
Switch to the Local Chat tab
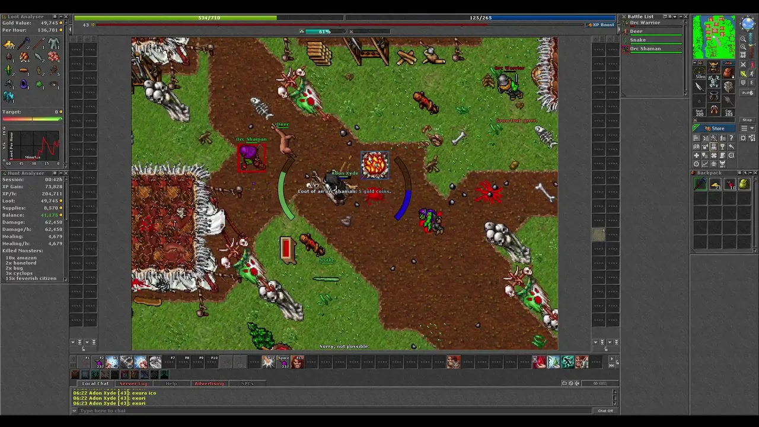coord(95,383)
